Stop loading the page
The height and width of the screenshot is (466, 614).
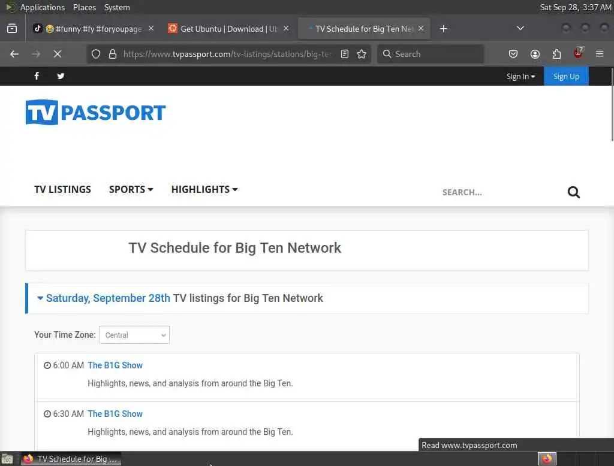pos(58,54)
